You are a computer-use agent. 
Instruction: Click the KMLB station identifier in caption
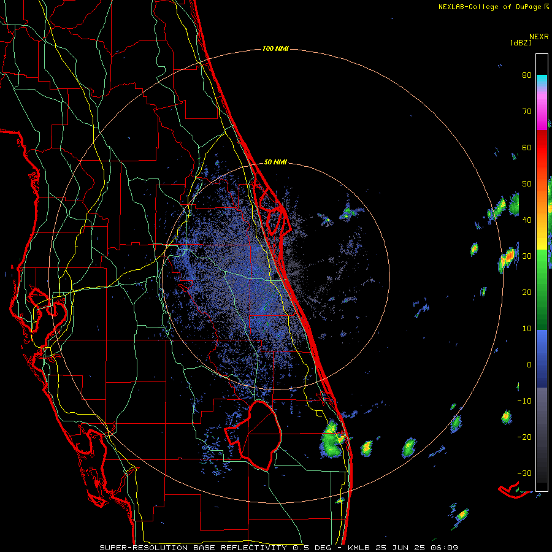pyautogui.click(x=359, y=548)
